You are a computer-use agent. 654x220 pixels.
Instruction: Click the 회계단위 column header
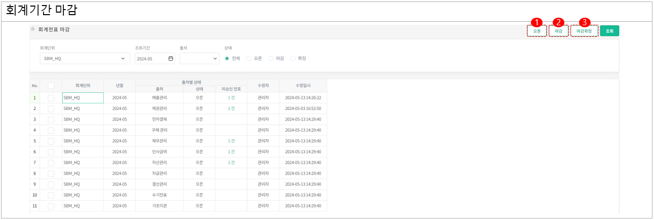[x=83, y=86]
